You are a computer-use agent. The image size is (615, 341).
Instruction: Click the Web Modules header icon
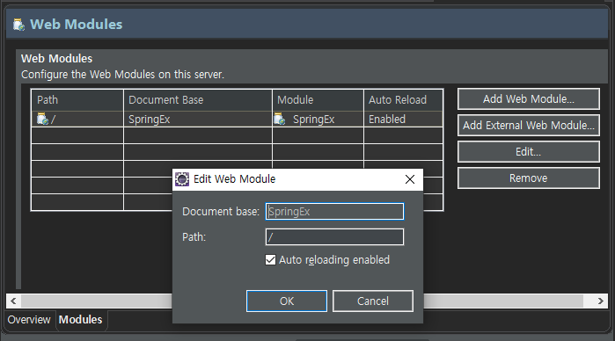pyautogui.click(x=18, y=25)
